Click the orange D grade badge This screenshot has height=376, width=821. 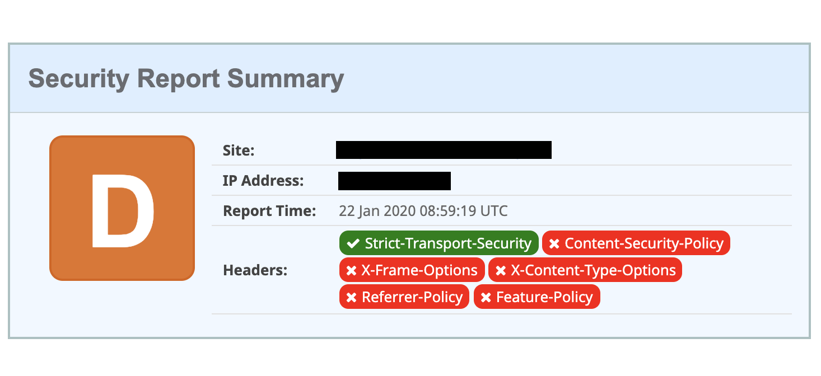(122, 208)
